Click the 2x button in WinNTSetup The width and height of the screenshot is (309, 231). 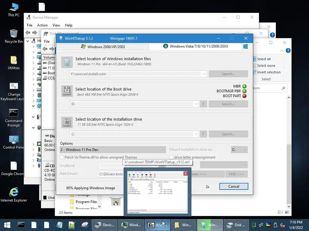[208, 186]
